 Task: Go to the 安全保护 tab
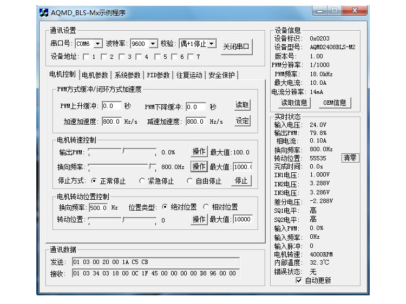coord(221,75)
